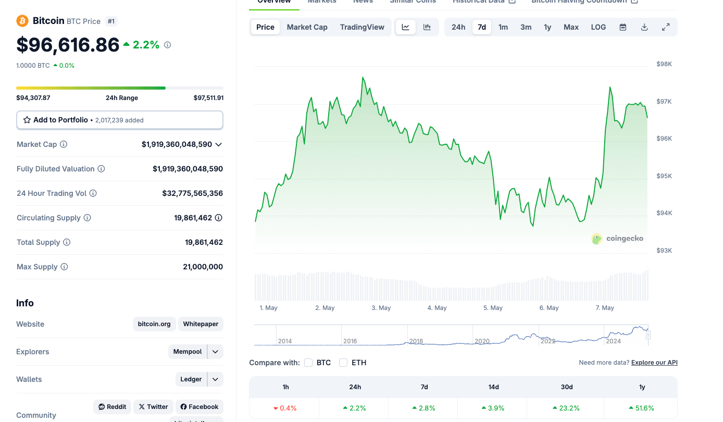This screenshot has height=422, width=723.
Task: Open Bitcoin info tooltip next to price
Action: [x=167, y=45]
